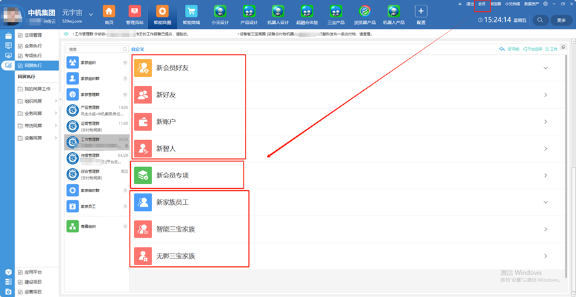Open the 超融合体验 app icon
Image resolution: width=576 pixels, height=297 pixels.
(x=307, y=11)
